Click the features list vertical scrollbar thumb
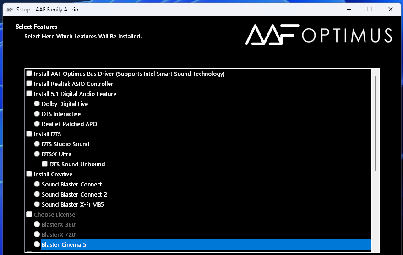 [x=376, y=124]
